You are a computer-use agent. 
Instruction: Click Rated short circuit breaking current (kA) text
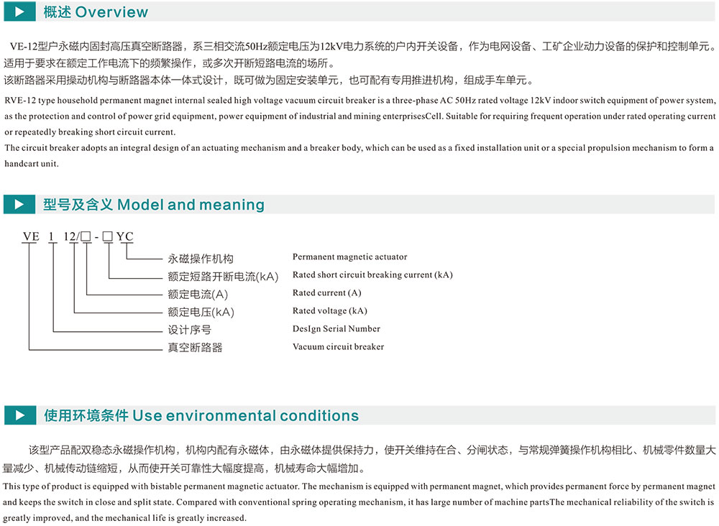point(372,274)
